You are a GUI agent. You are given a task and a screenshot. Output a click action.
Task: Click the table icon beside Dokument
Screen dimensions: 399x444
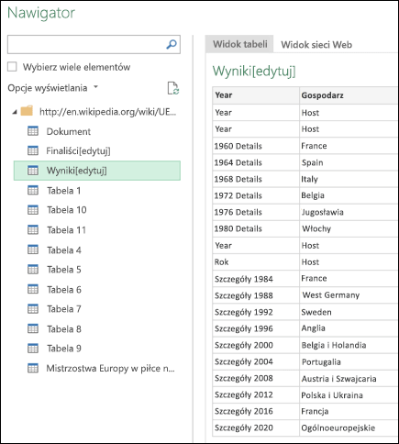click(x=33, y=131)
